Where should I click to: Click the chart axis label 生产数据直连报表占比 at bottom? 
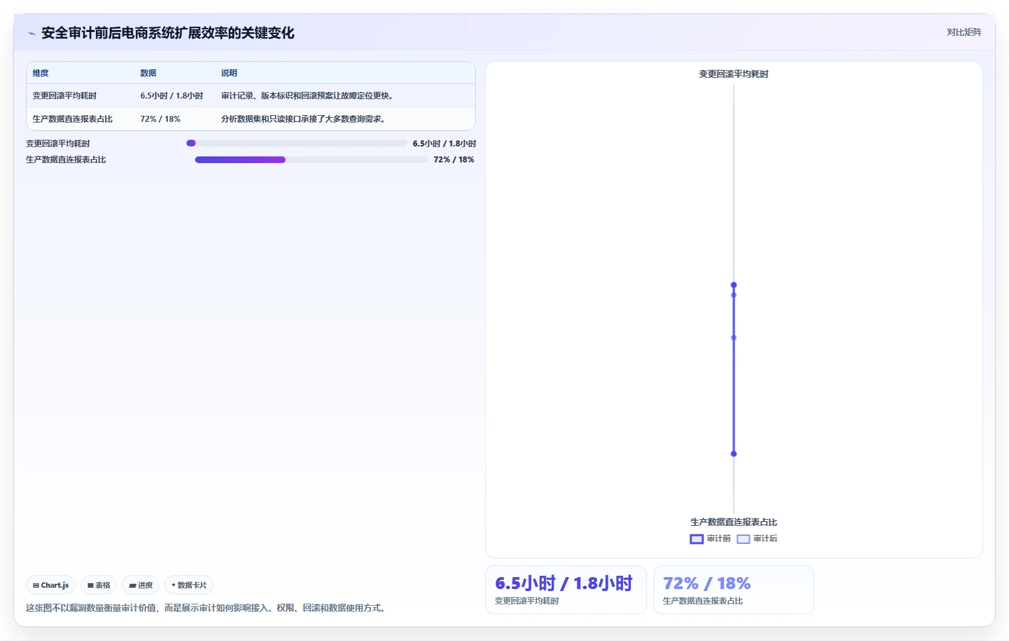[733, 522]
